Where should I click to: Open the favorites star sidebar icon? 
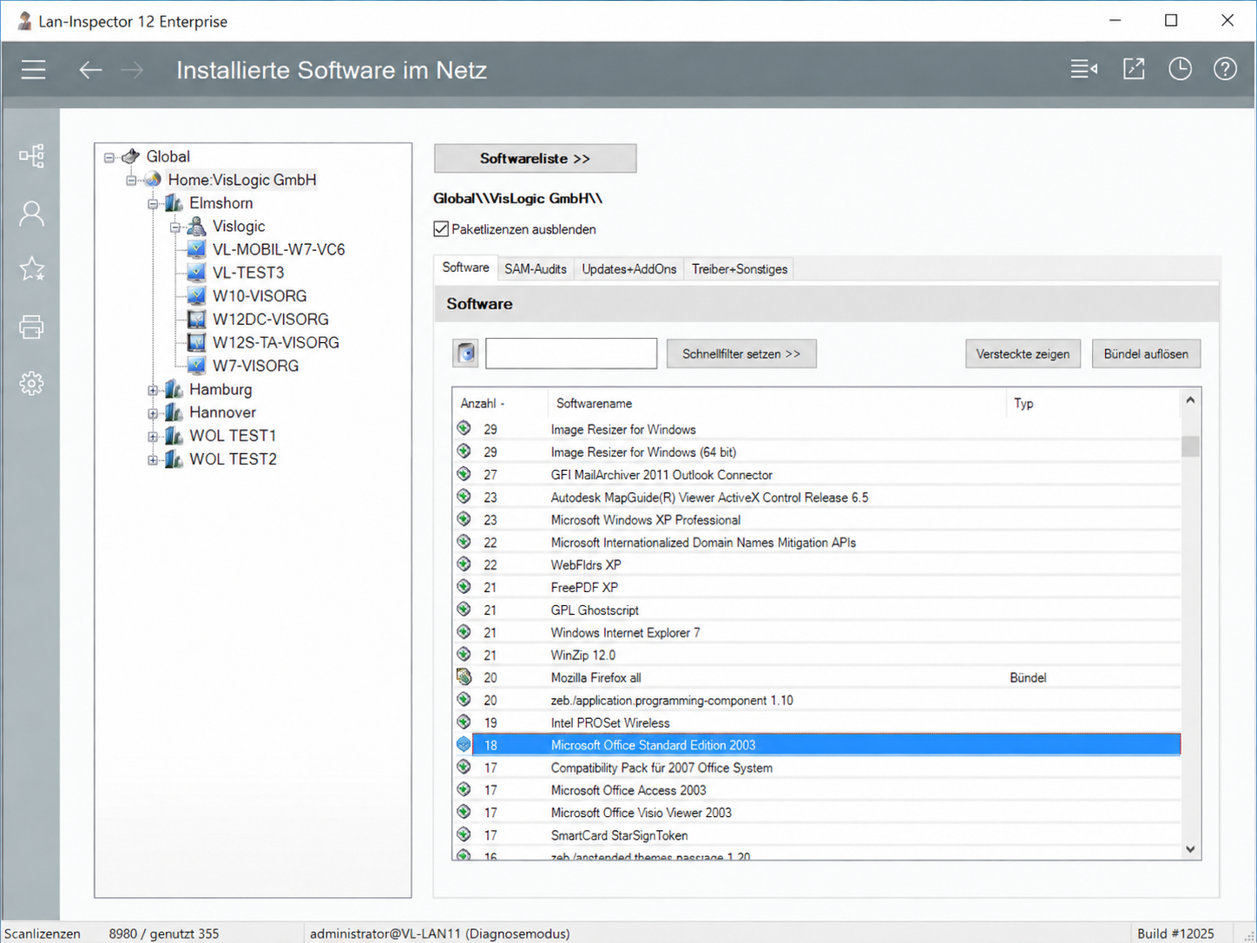pyautogui.click(x=32, y=269)
